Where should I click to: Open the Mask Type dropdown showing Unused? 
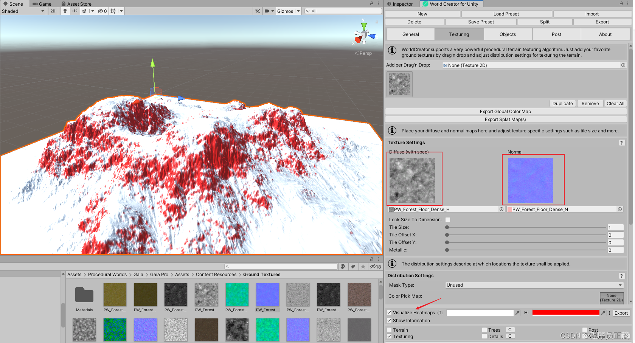click(534, 285)
